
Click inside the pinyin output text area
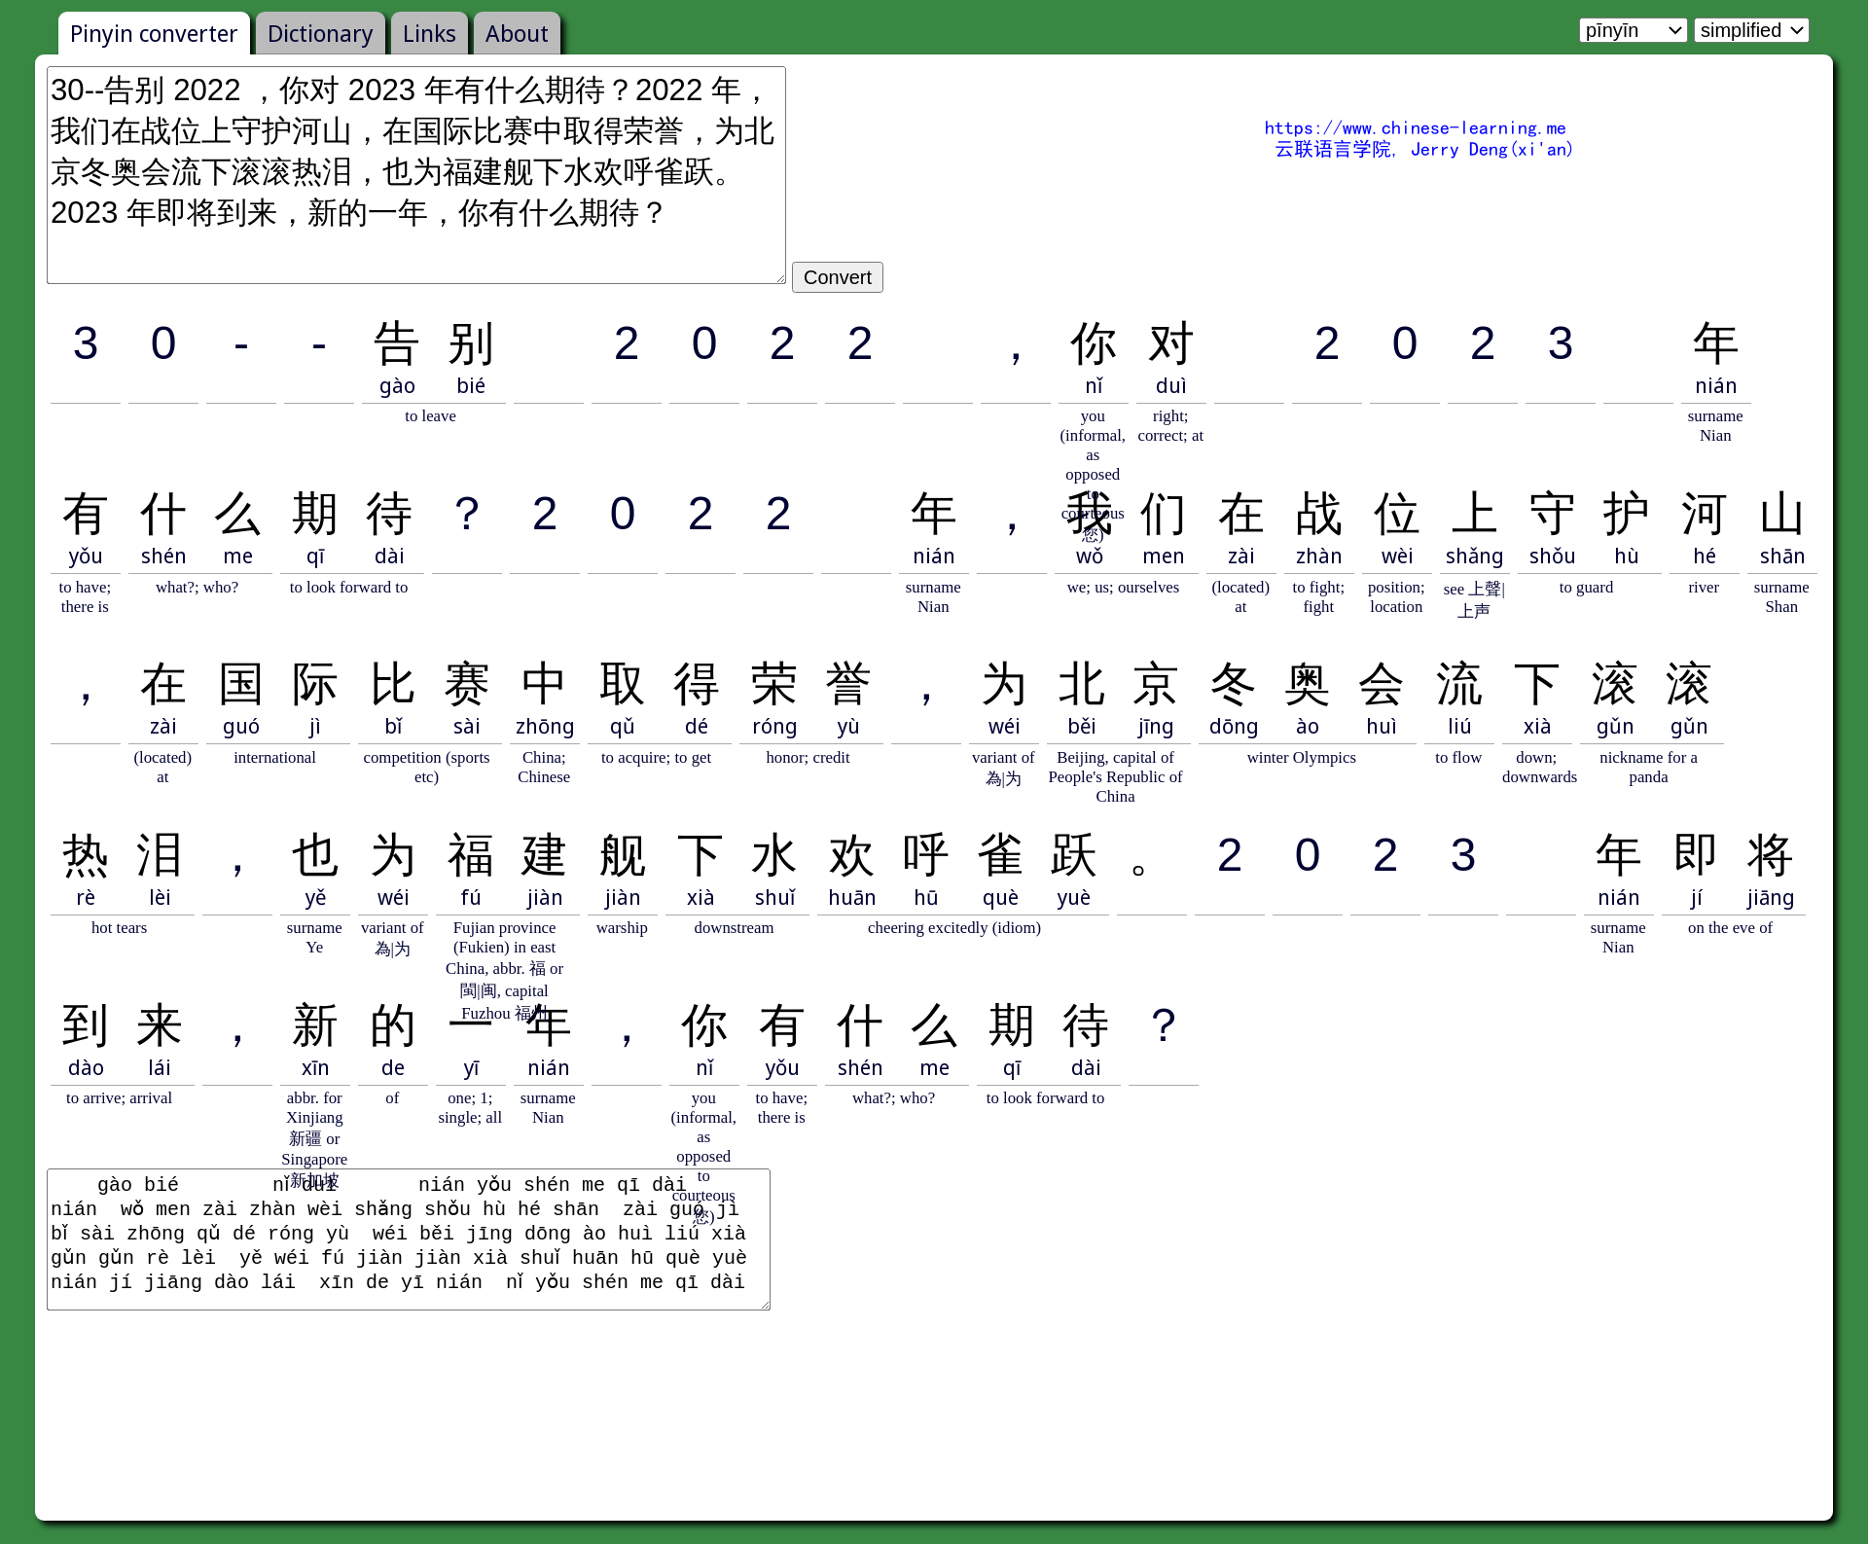click(x=409, y=1239)
